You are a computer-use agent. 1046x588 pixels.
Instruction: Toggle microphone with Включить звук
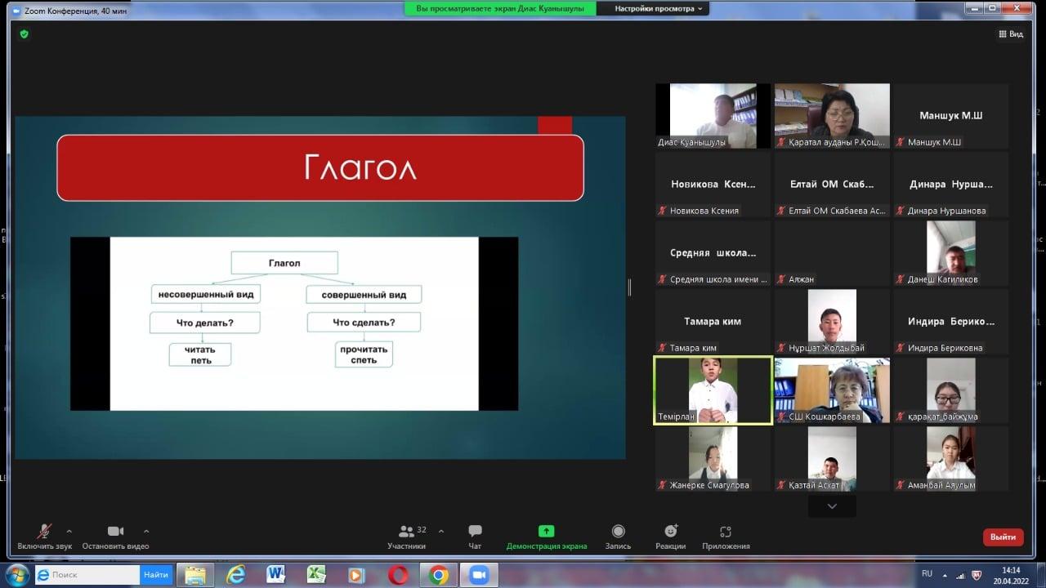pyautogui.click(x=44, y=536)
